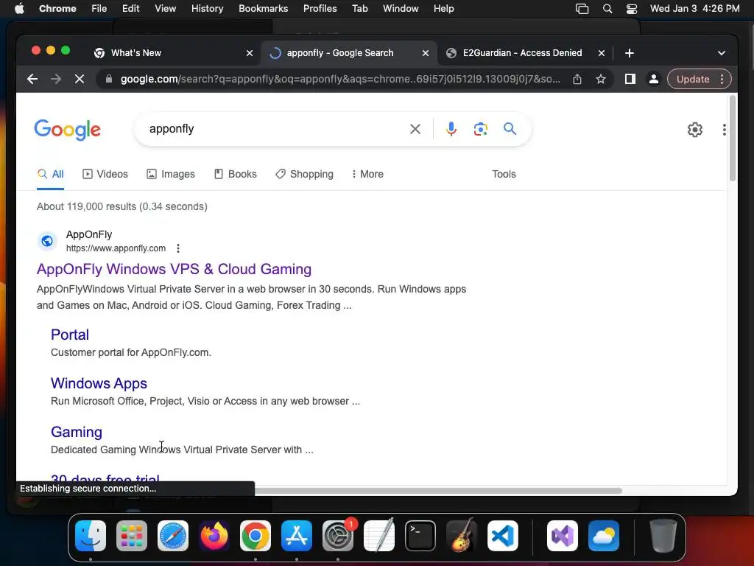Viewport: 754px width, 566px height.
Task: Open the AppOnFly result options menu
Action: click(178, 248)
